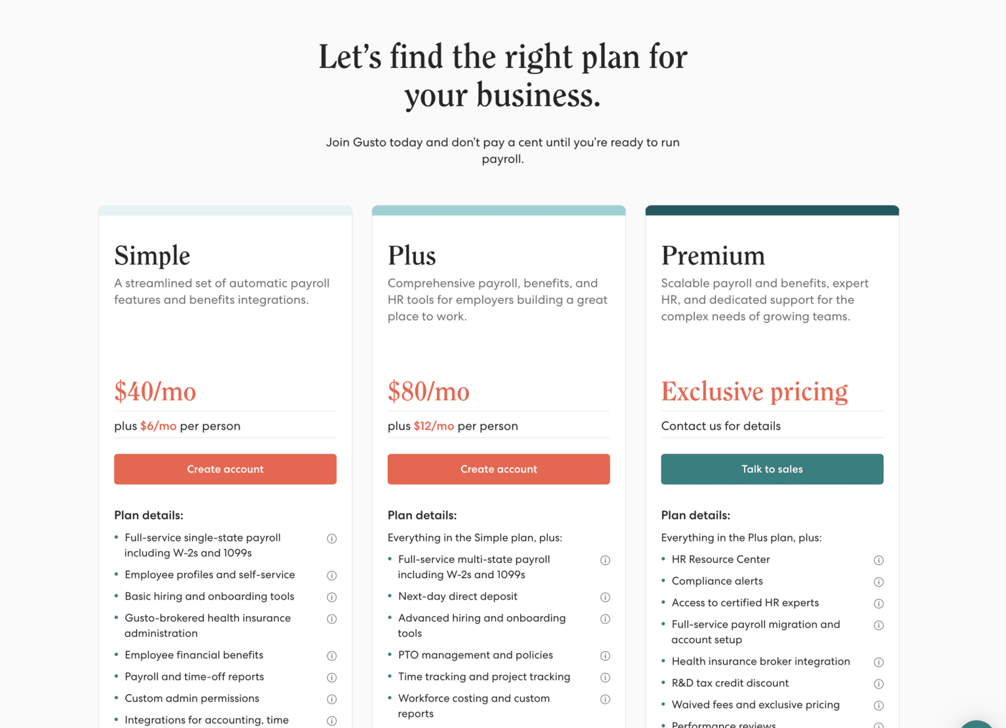Viewport: 1006px width, 728px height.
Task: Open Compliance alerts info icon
Action: point(879,582)
